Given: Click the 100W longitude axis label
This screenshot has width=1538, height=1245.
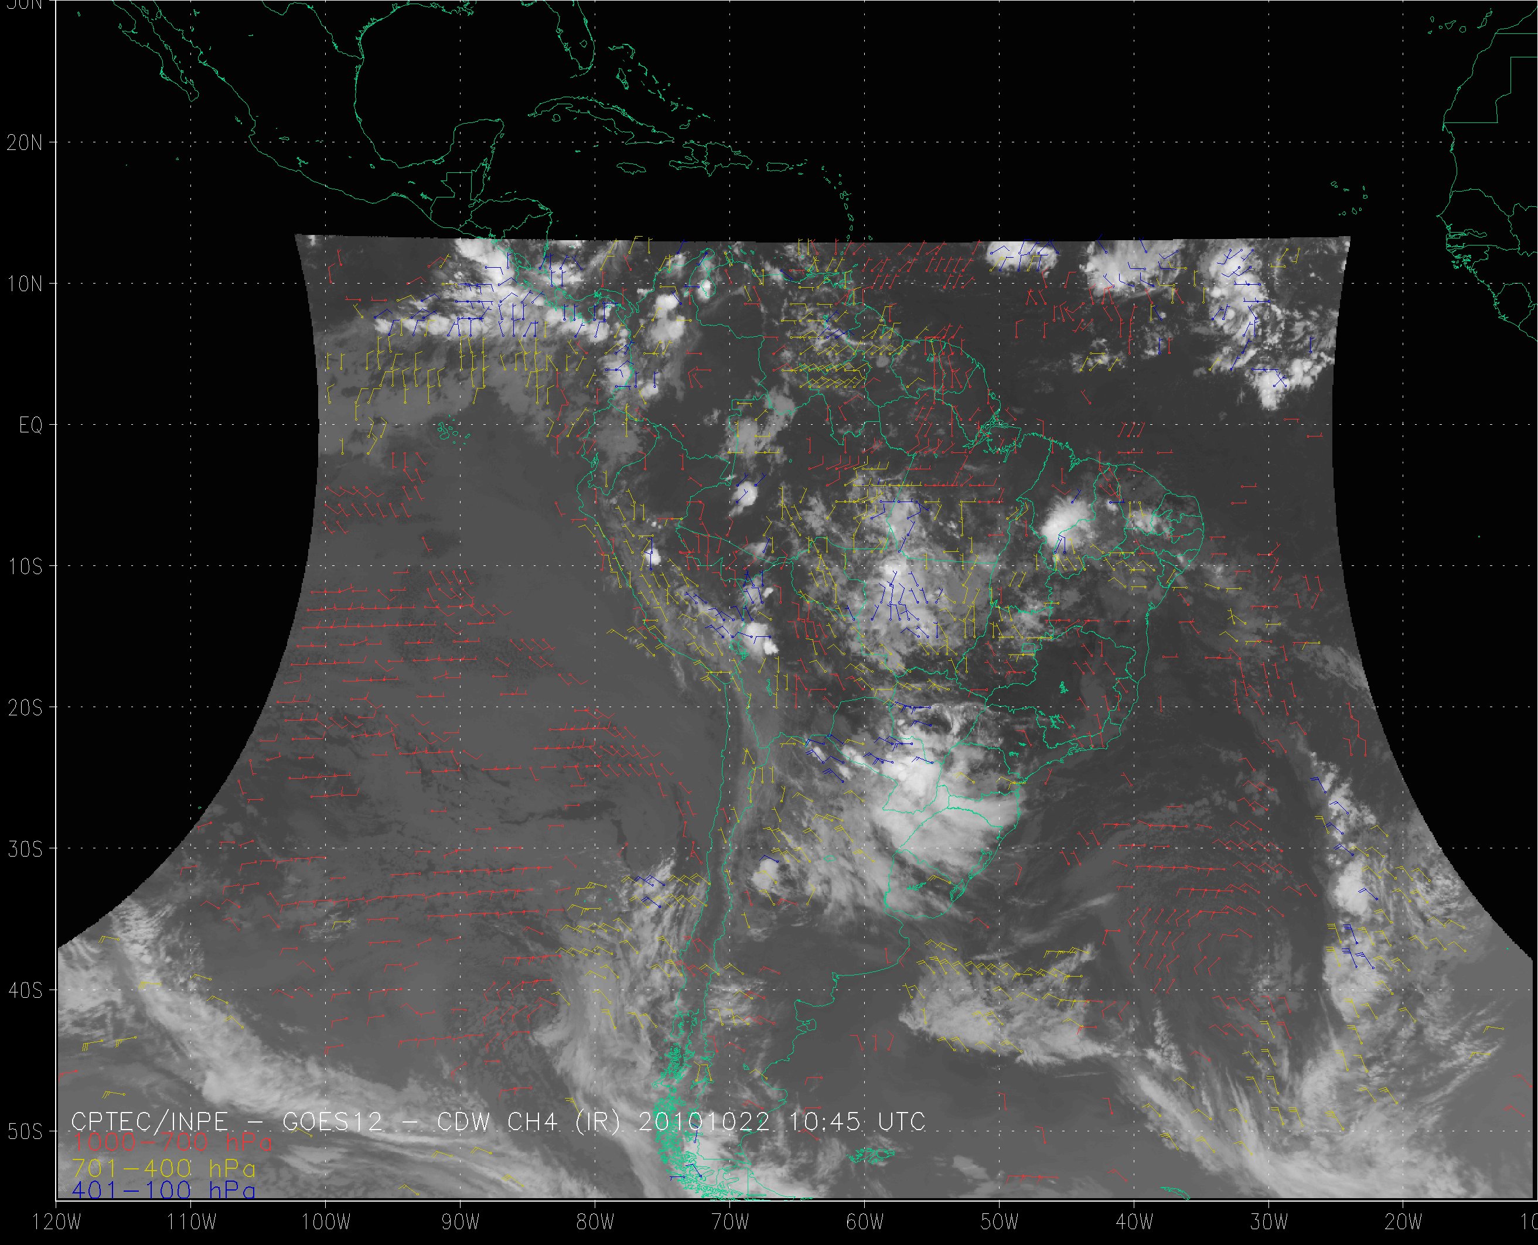Looking at the screenshot, I should coord(326,1223).
